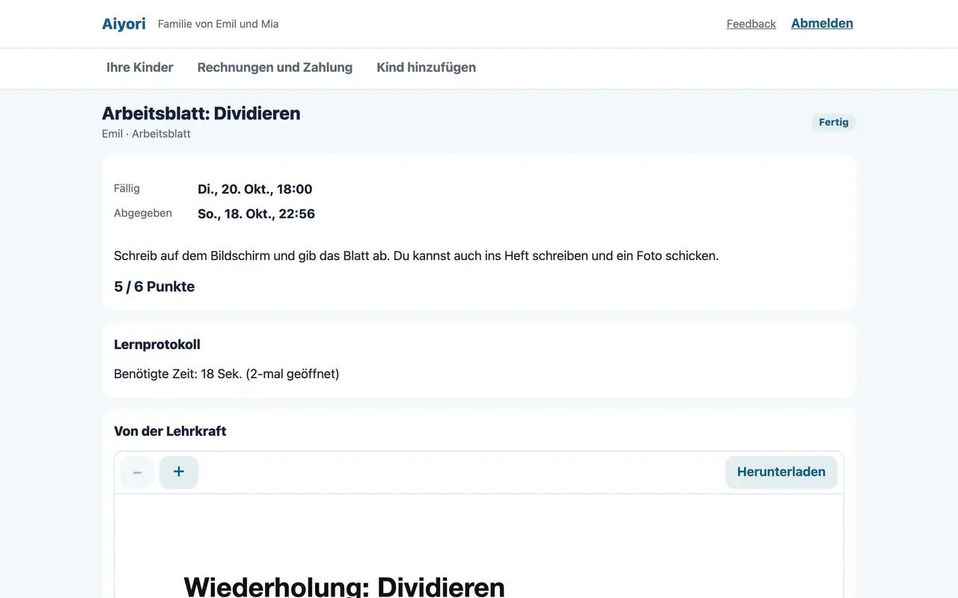Open the Ihre Kinder tab
The height and width of the screenshot is (598, 958).
point(140,67)
